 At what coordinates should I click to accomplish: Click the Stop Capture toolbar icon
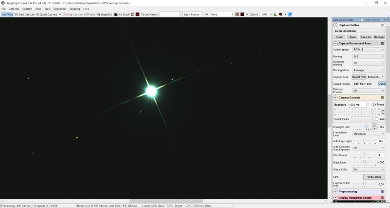(x=73, y=15)
